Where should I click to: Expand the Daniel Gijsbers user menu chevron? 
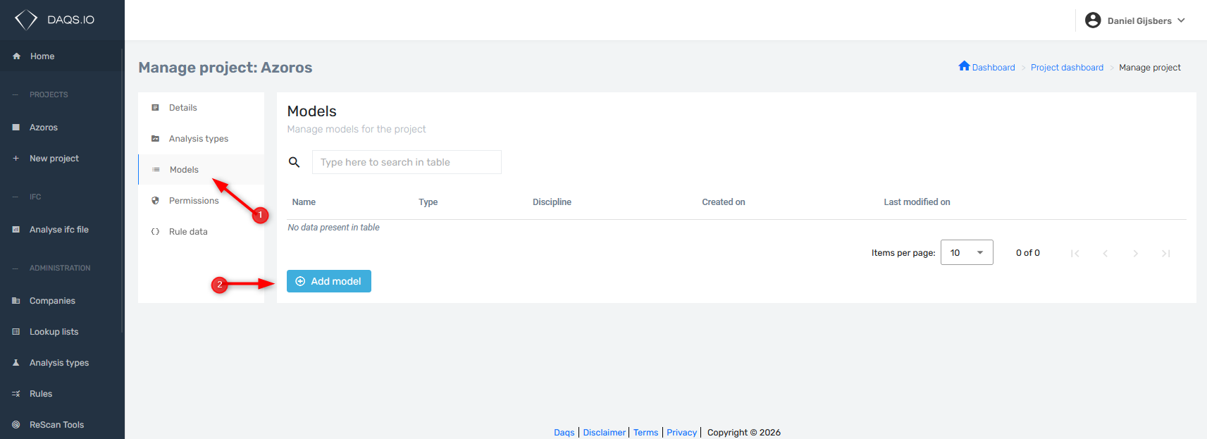point(1181,20)
